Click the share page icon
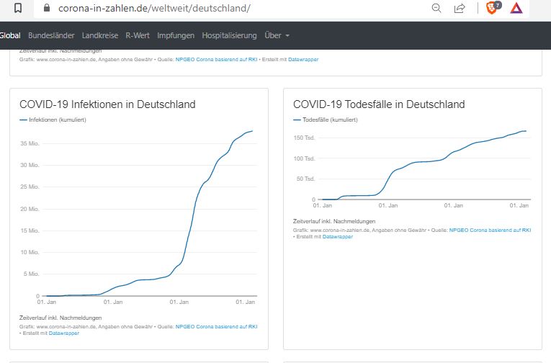The image size is (551, 363). pos(460,9)
